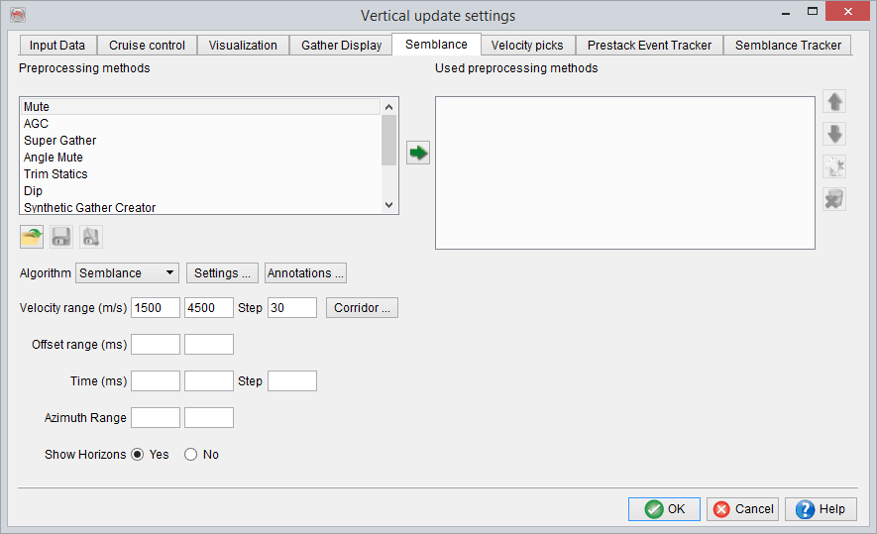Select No for Show Horizons
The height and width of the screenshot is (534, 877).
[191, 455]
